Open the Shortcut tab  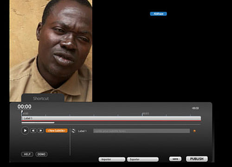coord(43,98)
